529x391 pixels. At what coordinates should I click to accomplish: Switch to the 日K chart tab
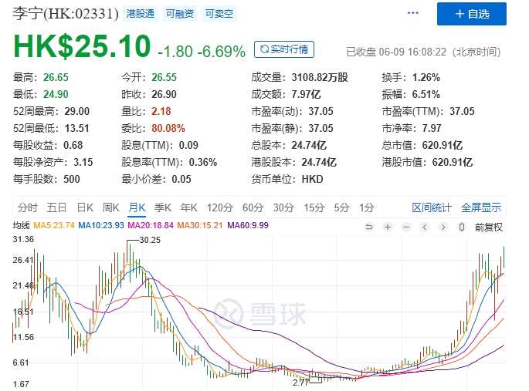(85, 207)
